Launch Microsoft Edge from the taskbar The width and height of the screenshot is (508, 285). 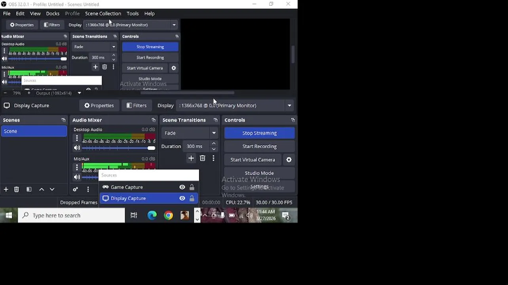tap(152, 216)
